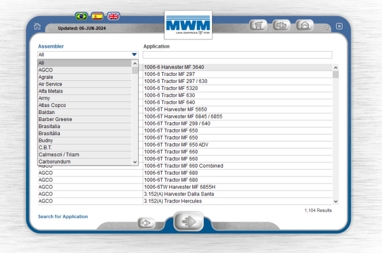Choose Army in the Assembler list
The width and height of the screenshot is (382, 253).
tap(85, 98)
